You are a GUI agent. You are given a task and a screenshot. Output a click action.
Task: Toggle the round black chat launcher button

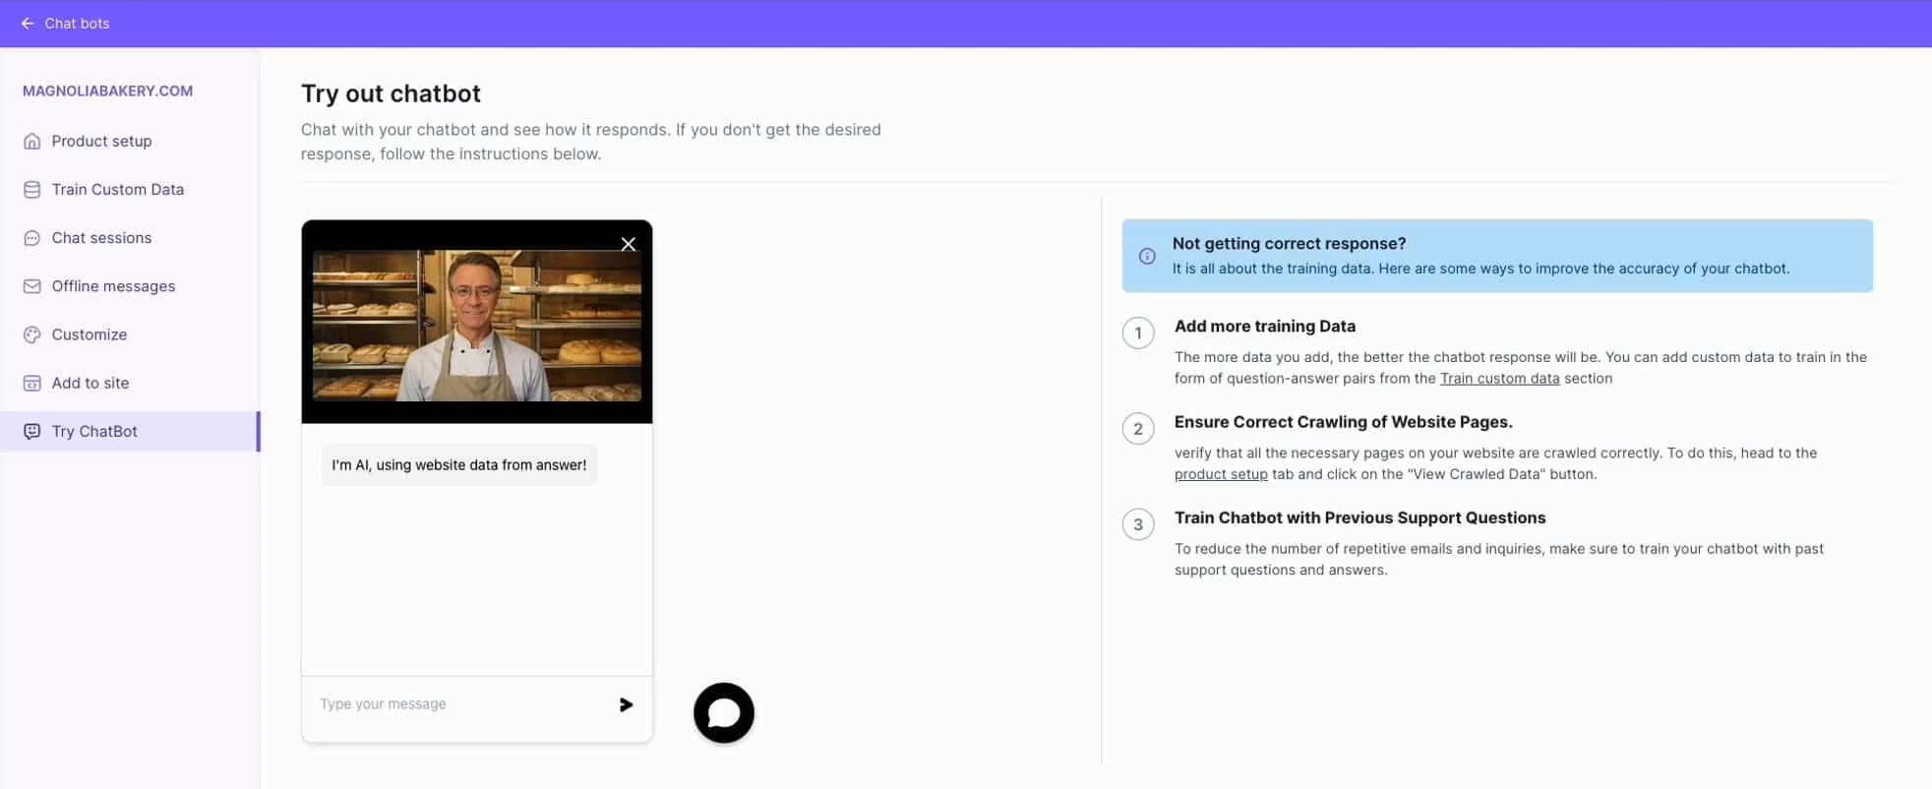tap(724, 713)
